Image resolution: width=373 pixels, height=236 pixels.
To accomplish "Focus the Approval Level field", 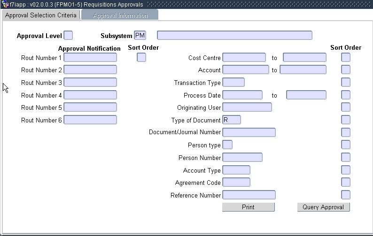I will [x=68, y=35].
